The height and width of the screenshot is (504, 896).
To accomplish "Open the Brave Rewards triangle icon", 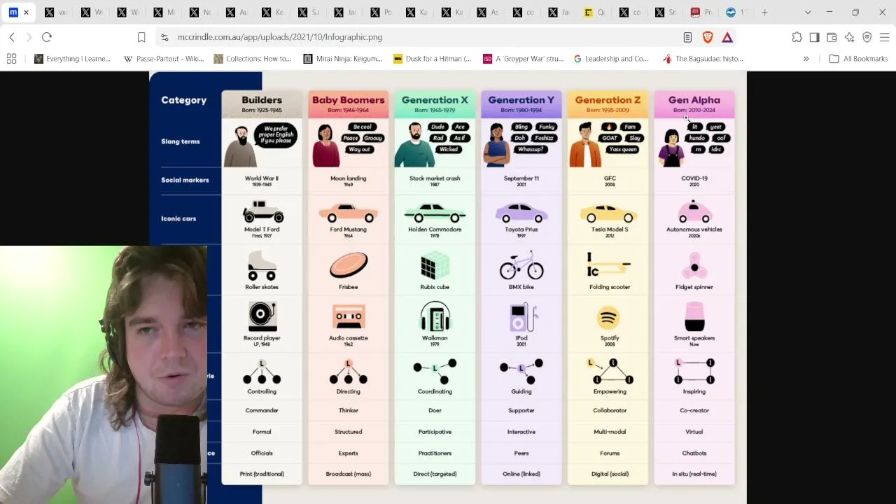I will coord(727,37).
